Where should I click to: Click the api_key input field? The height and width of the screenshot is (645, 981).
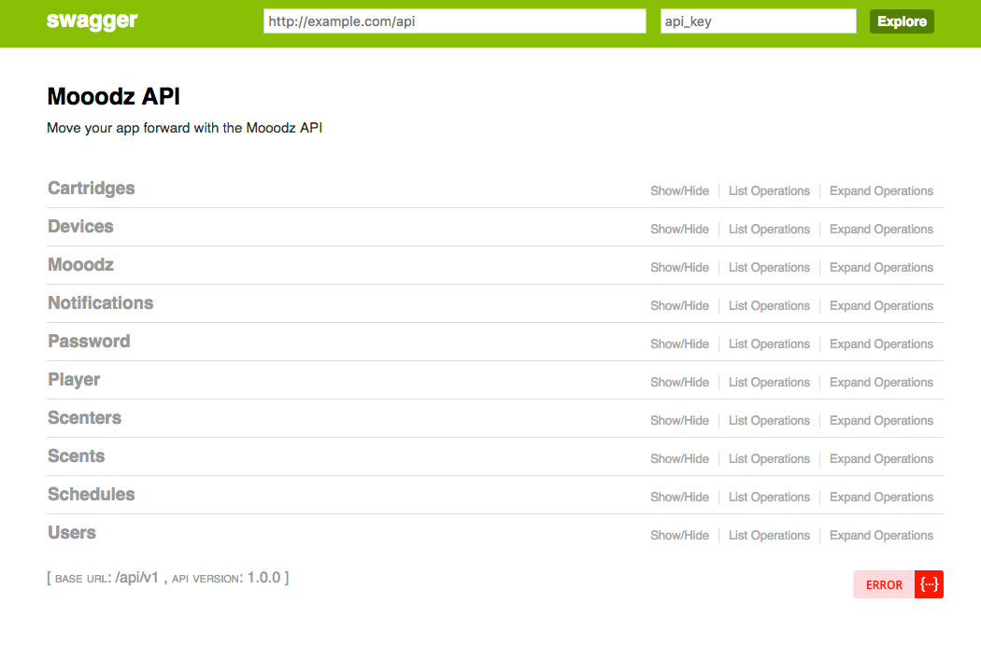pos(758,21)
